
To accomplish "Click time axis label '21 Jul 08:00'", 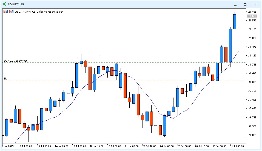I will [132, 146].
